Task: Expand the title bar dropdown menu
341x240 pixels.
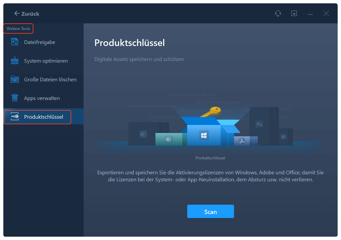Action: click(x=294, y=13)
